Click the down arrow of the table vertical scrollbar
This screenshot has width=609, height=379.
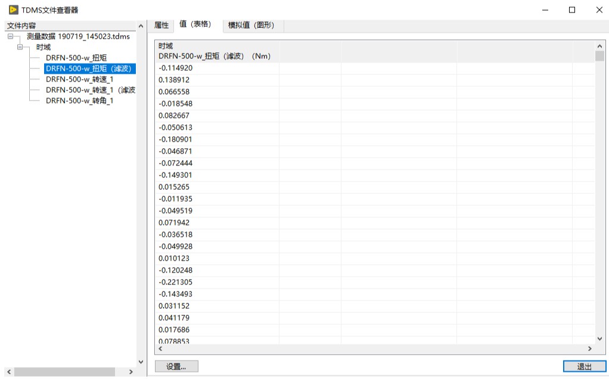click(599, 339)
